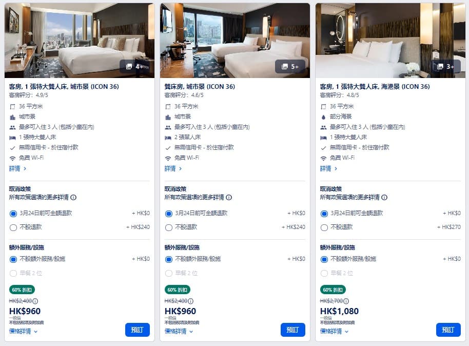Click info icon next to twin room's cancellation policy
This screenshot has width=469, height=346.
(229, 197)
